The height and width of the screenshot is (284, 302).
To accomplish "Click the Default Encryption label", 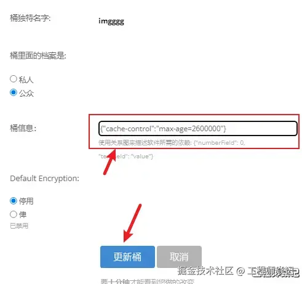I will (44, 179).
